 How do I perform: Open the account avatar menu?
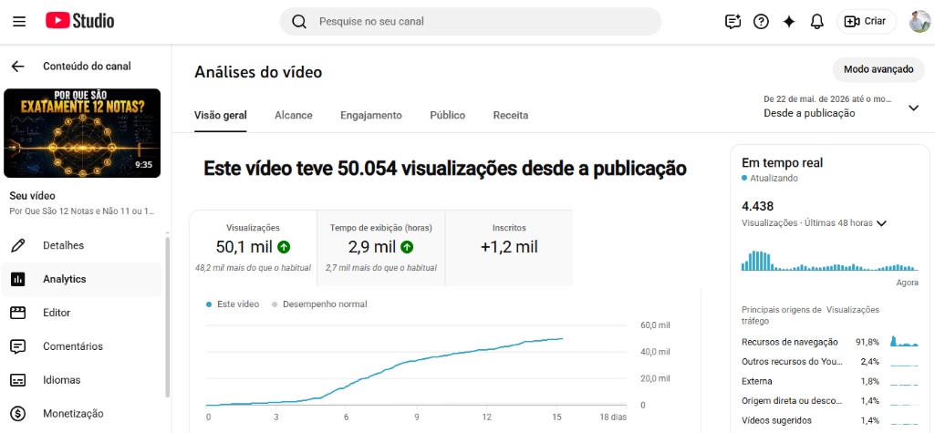920,22
